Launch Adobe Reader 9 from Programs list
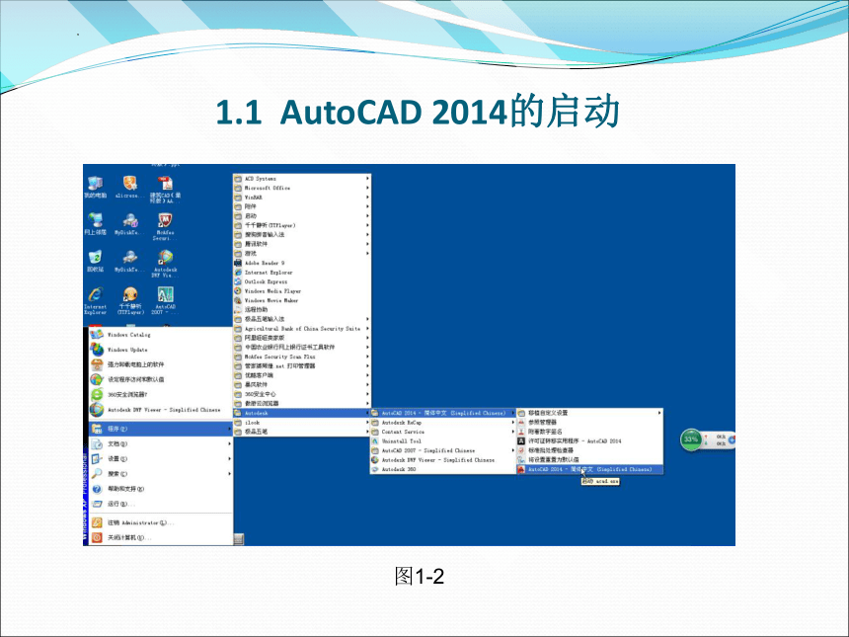Screen dimensions: 849x637 302,264
